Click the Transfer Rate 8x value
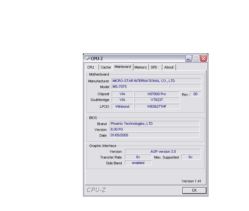This screenshot has height=211, width=249. (138, 157)
